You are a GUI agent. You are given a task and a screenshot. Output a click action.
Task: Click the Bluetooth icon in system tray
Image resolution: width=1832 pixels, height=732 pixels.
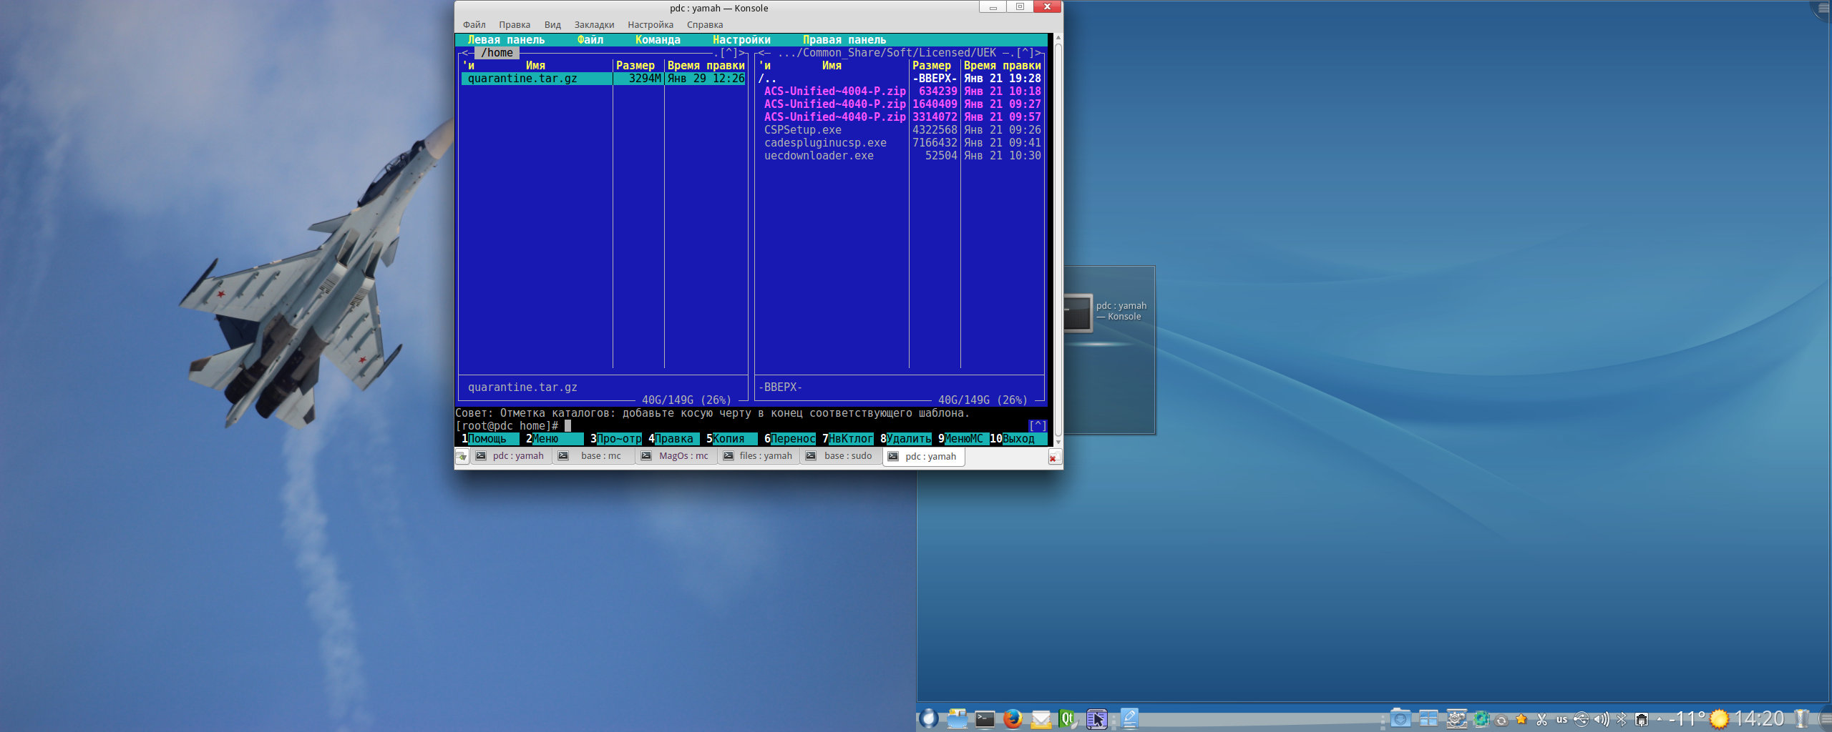tap(1621, 719)
